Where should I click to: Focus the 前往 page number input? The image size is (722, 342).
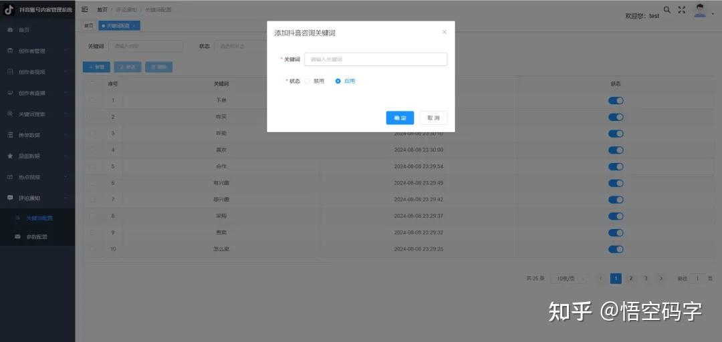697,279
